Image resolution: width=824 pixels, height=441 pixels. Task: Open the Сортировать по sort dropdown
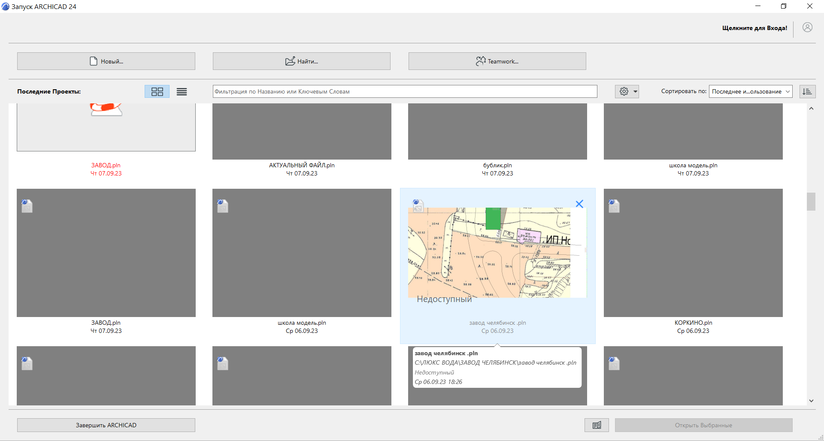(751, 91)
